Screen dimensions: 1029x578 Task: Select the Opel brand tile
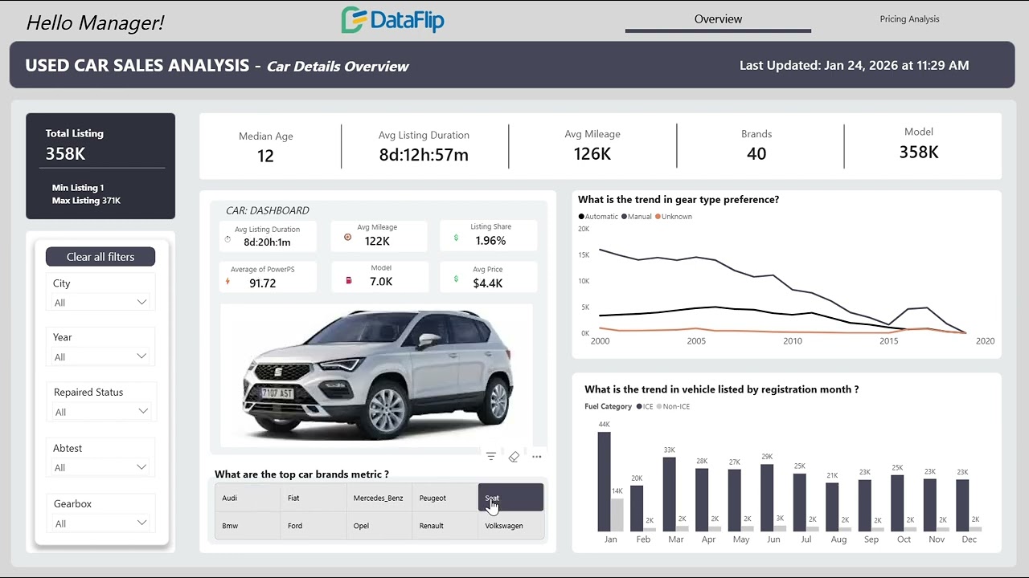pyautogui.click(x=379, y=526)
